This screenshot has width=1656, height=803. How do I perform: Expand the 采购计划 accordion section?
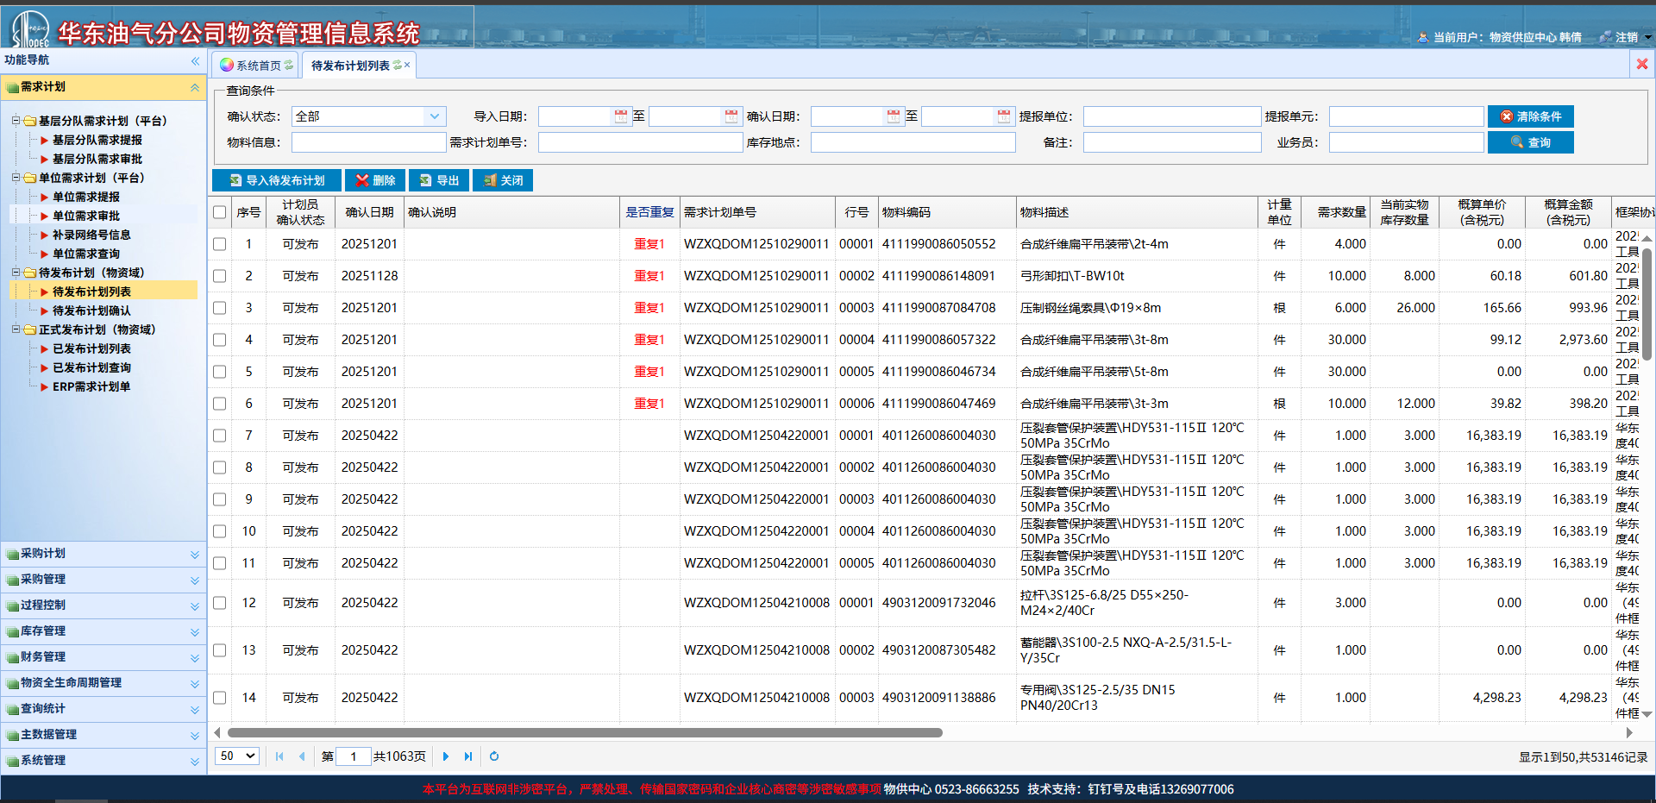[x=103, y=554]
